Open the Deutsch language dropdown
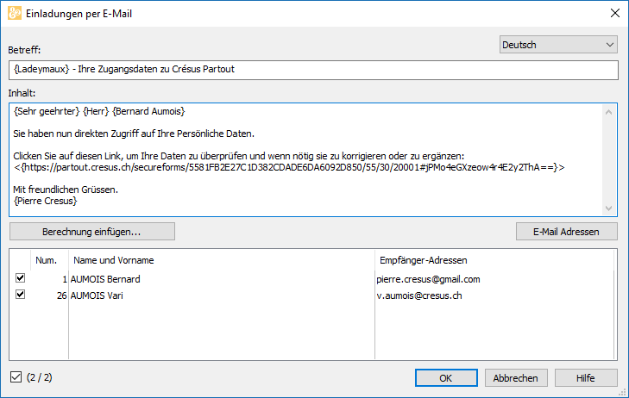 (x=558, y=45)
